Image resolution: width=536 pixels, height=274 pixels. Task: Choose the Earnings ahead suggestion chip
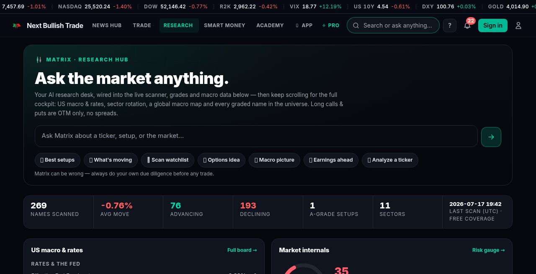click(x=331, y=160)
